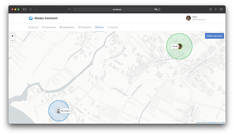Screen dimensions: 234x135
Task: Click the Gladys Assistant logo icon
Action: [31, 18]
